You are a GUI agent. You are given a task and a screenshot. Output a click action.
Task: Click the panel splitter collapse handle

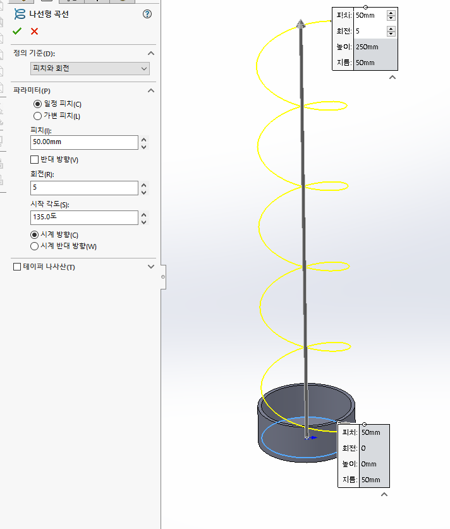pos(163,277)
